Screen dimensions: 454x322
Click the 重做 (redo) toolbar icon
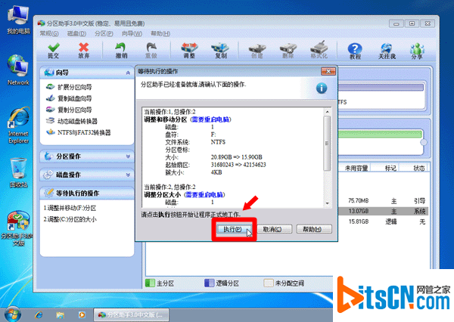coord(151,51)
